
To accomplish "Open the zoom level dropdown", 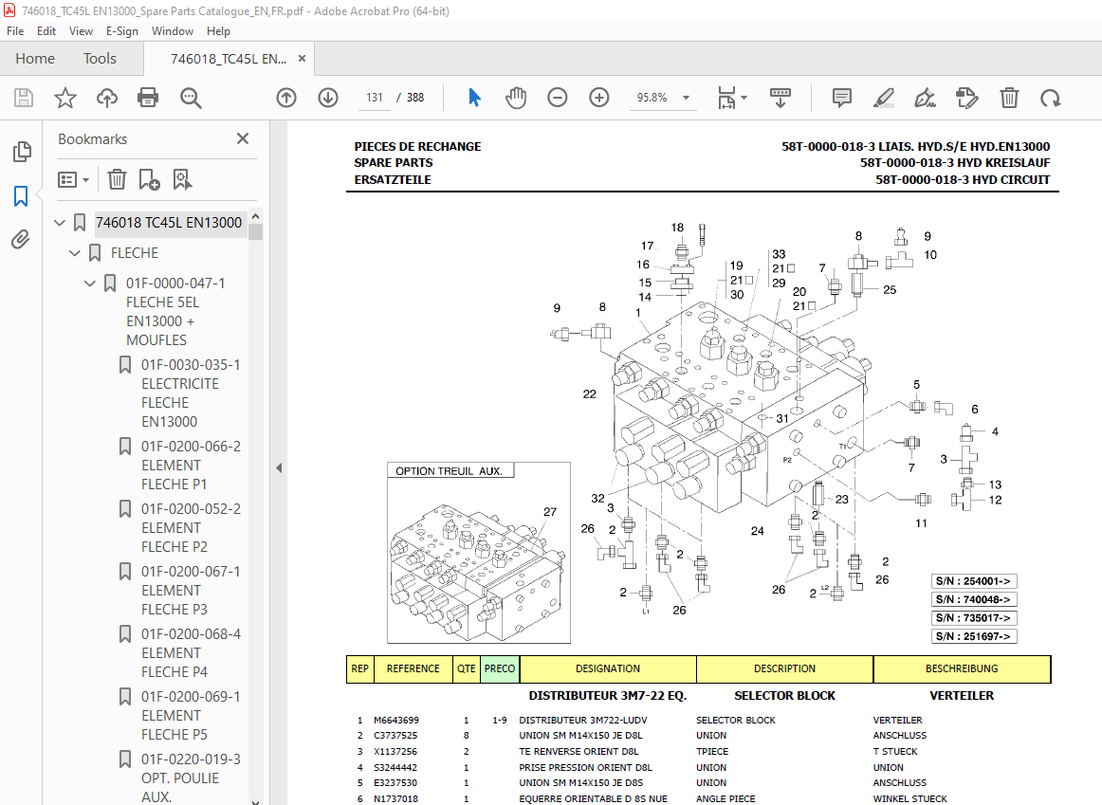I will (x=686, y=98).
